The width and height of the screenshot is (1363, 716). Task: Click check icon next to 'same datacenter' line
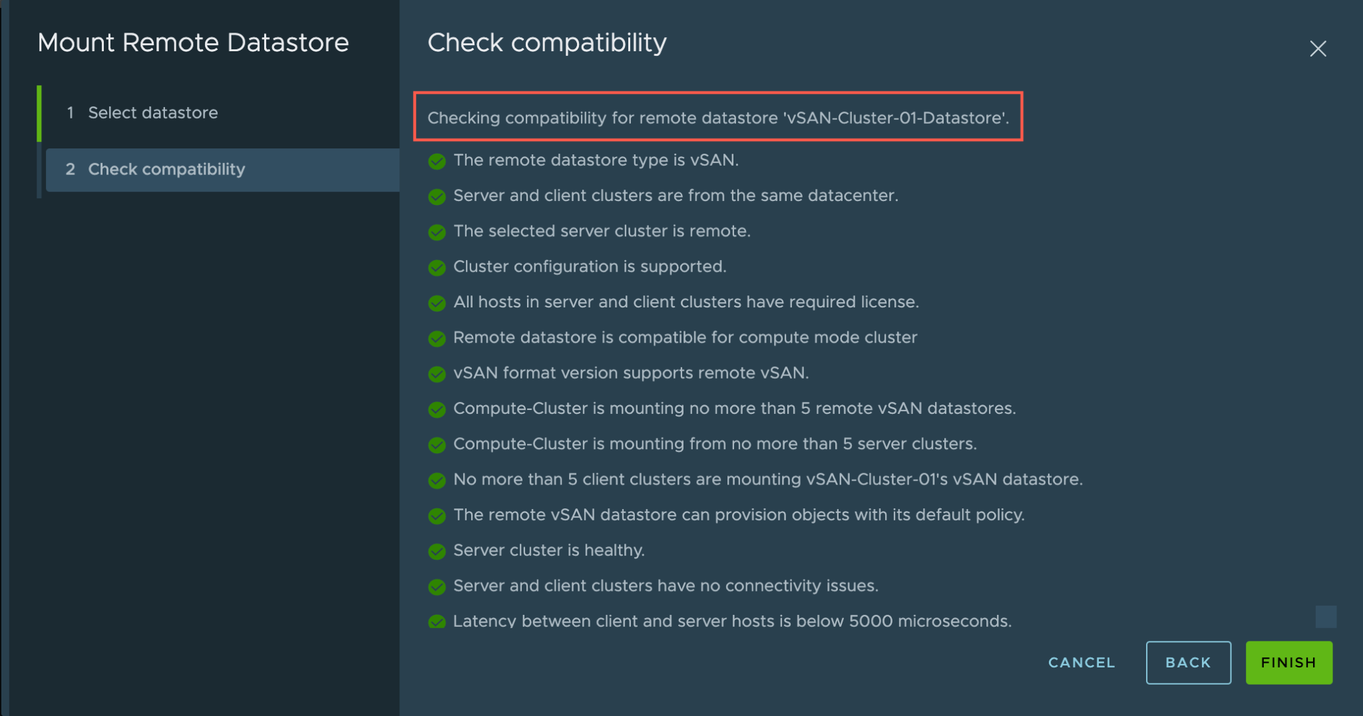point(437,196)
